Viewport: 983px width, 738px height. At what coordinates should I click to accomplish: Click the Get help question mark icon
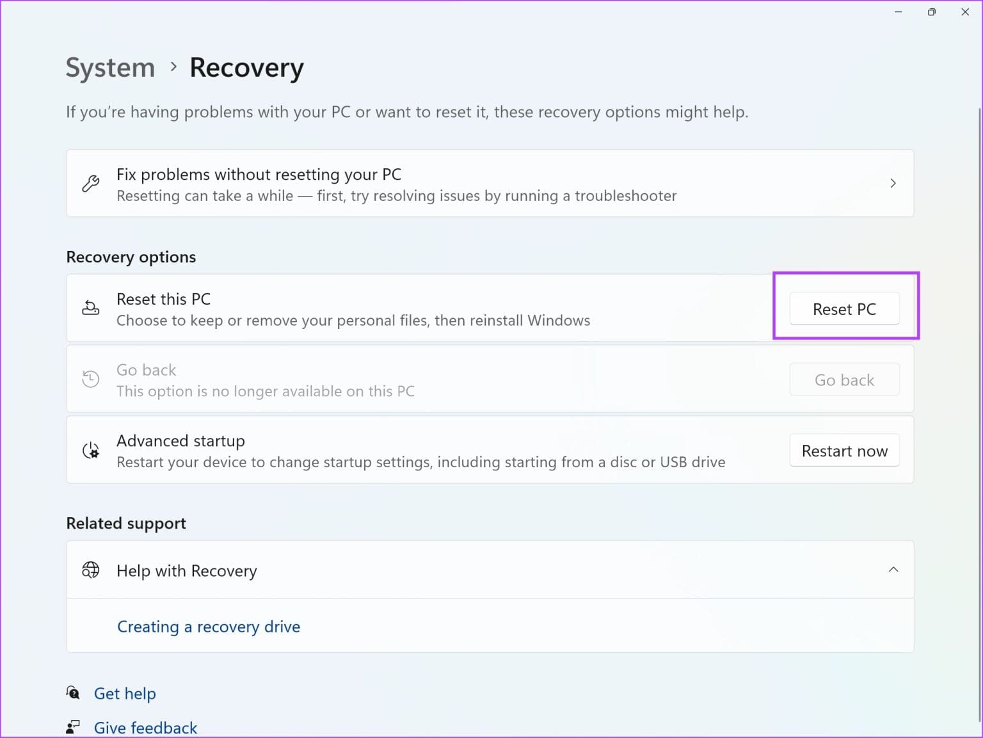tap(73, 693)
